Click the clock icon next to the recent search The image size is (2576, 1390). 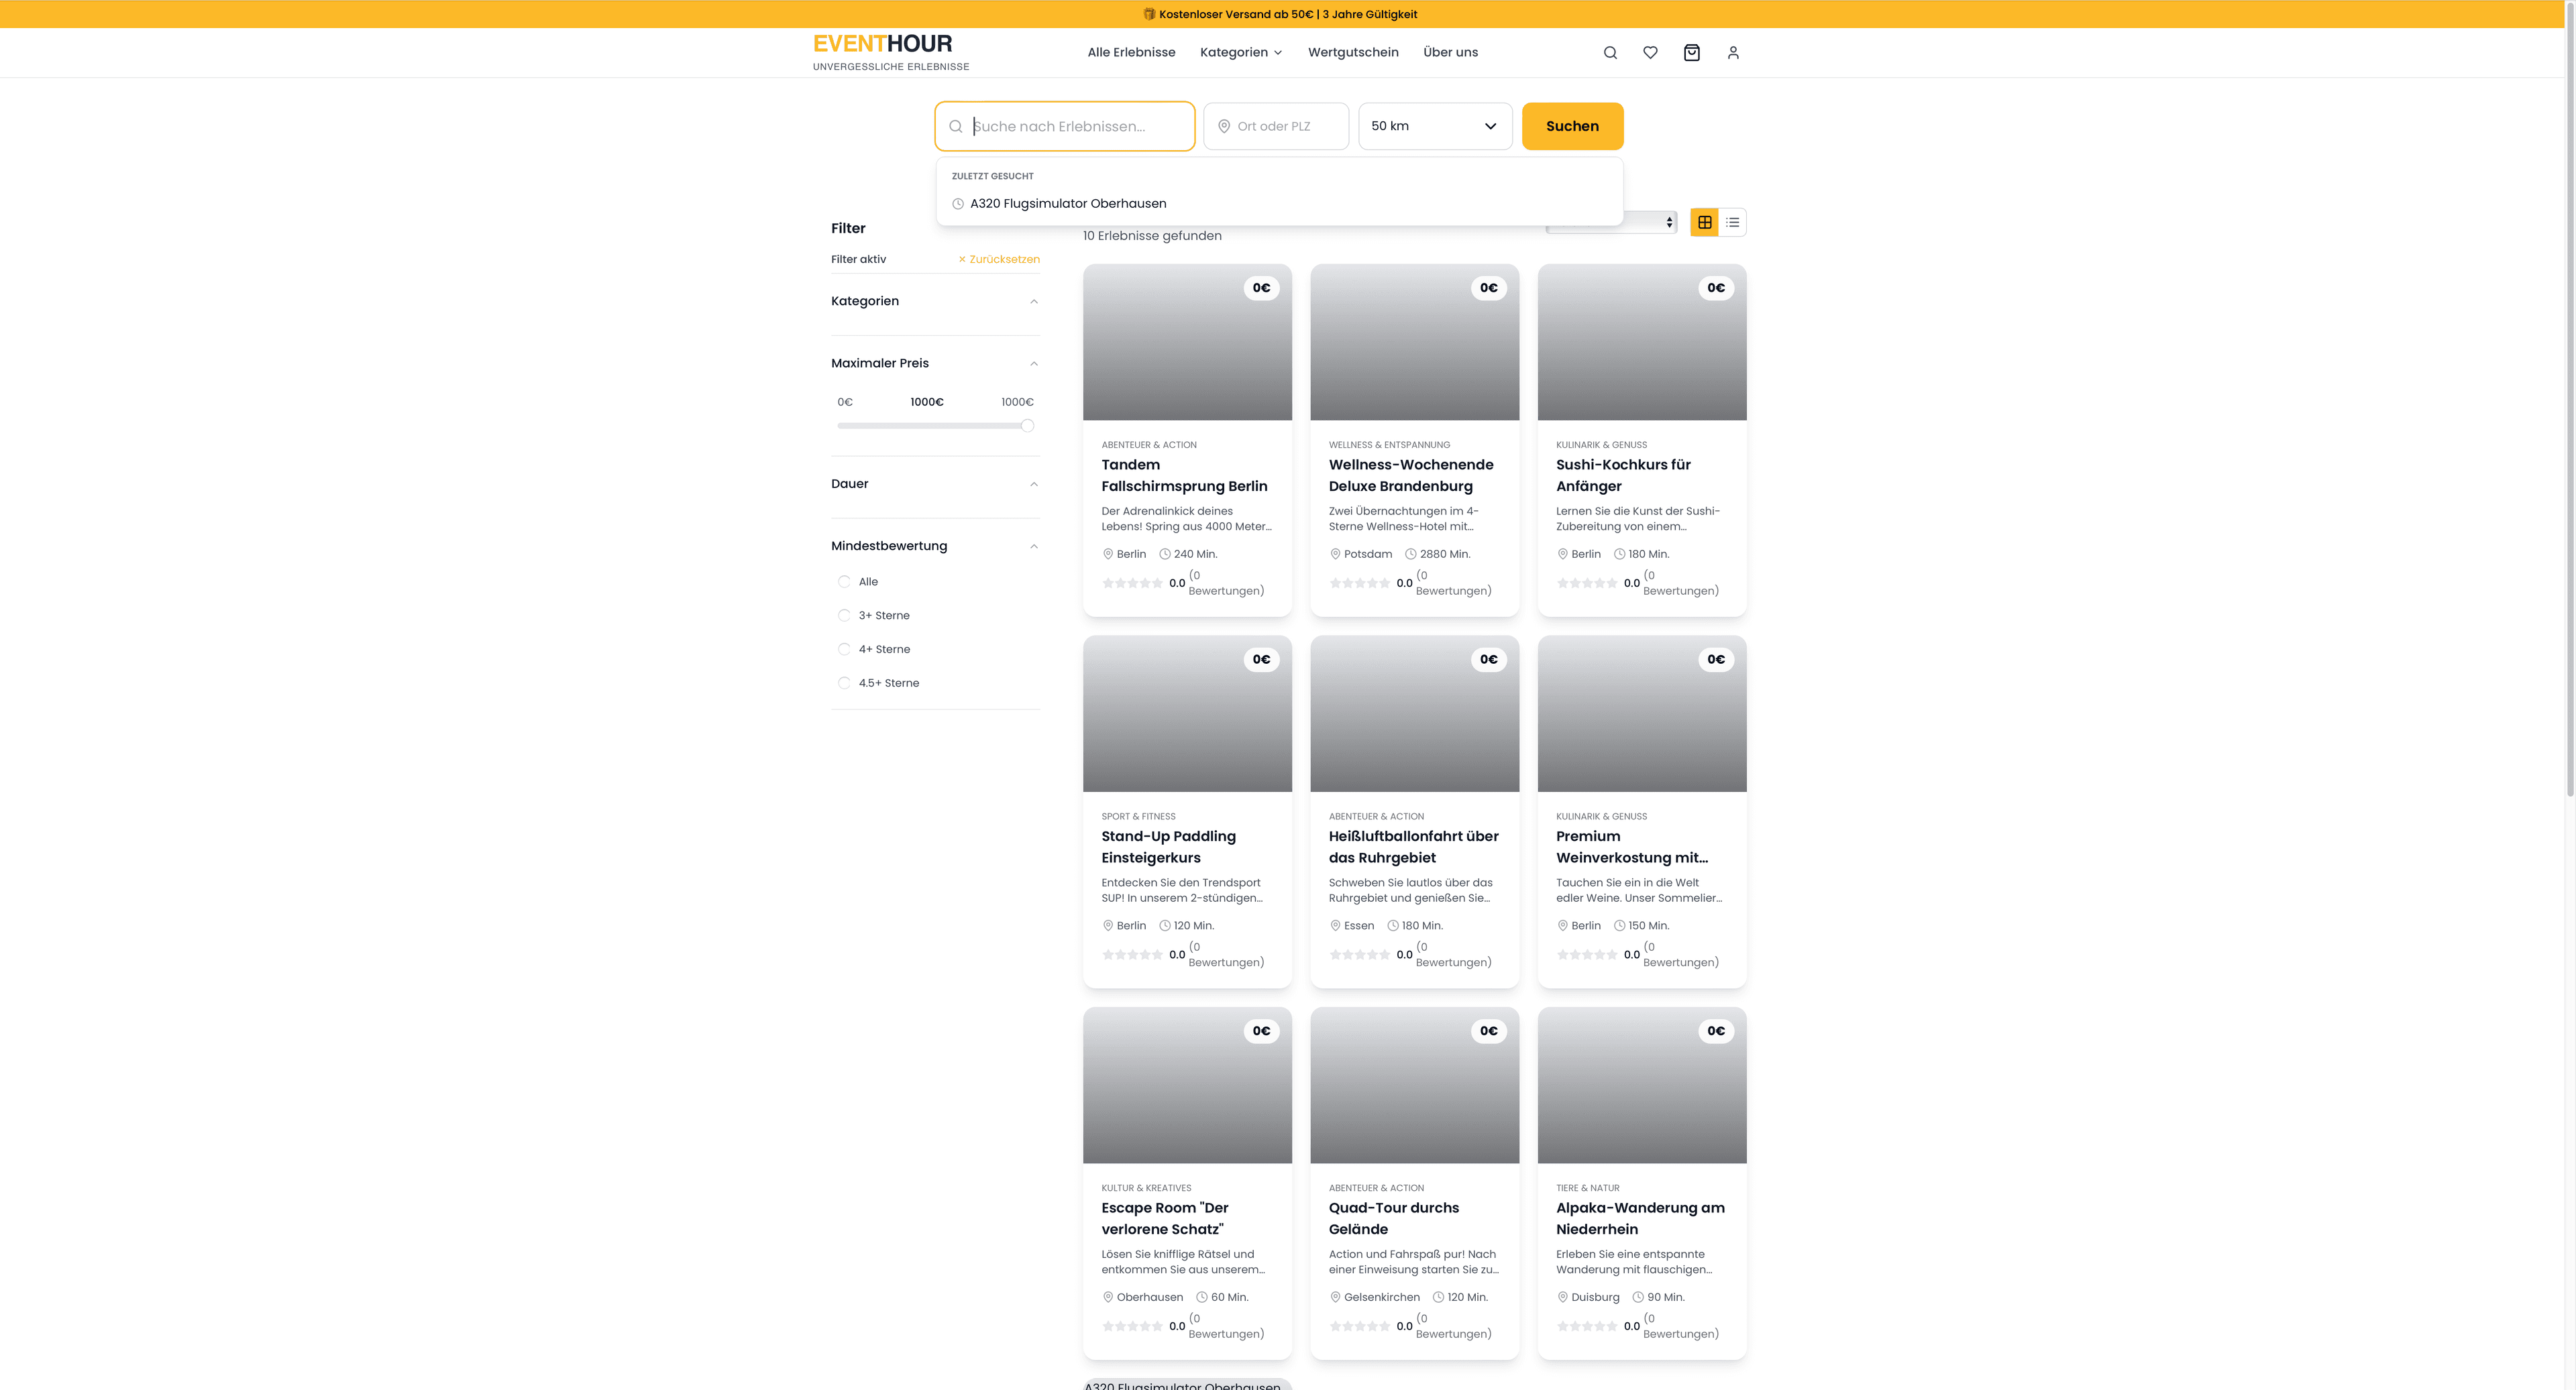[x=957, y=203]
